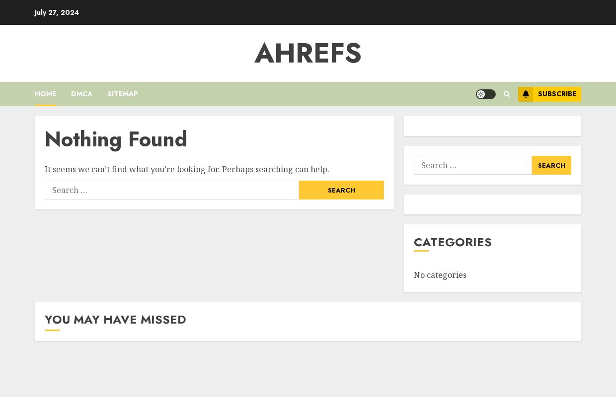Click the Subscribe button label
Viewport: 616px width, 397px height.
tap(557, 94)
